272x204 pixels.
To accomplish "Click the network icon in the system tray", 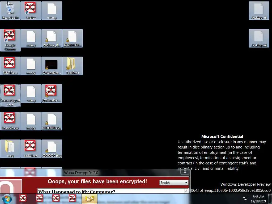I will (x=245, y=199).
